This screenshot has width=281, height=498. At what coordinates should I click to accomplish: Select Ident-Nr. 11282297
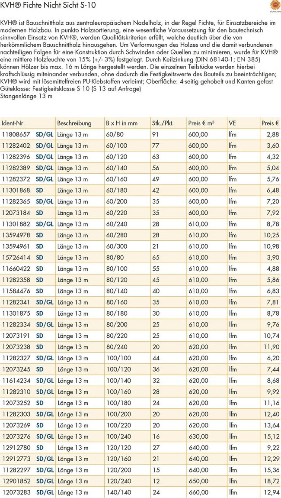(x=16, y=470)
